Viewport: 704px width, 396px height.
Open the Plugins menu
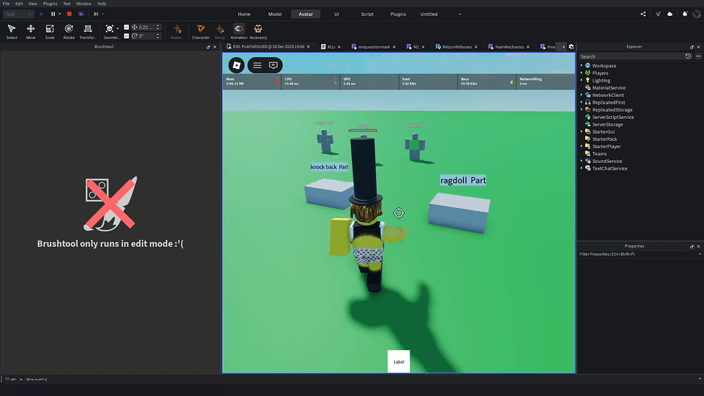pos(49,3)
